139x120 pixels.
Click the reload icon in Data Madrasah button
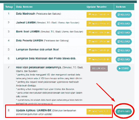119,15
